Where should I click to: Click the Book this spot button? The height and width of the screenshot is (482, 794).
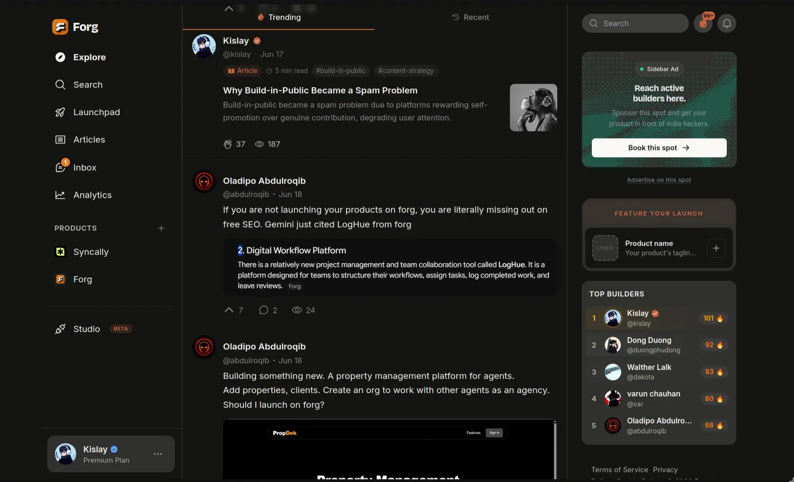pos(659,148)
